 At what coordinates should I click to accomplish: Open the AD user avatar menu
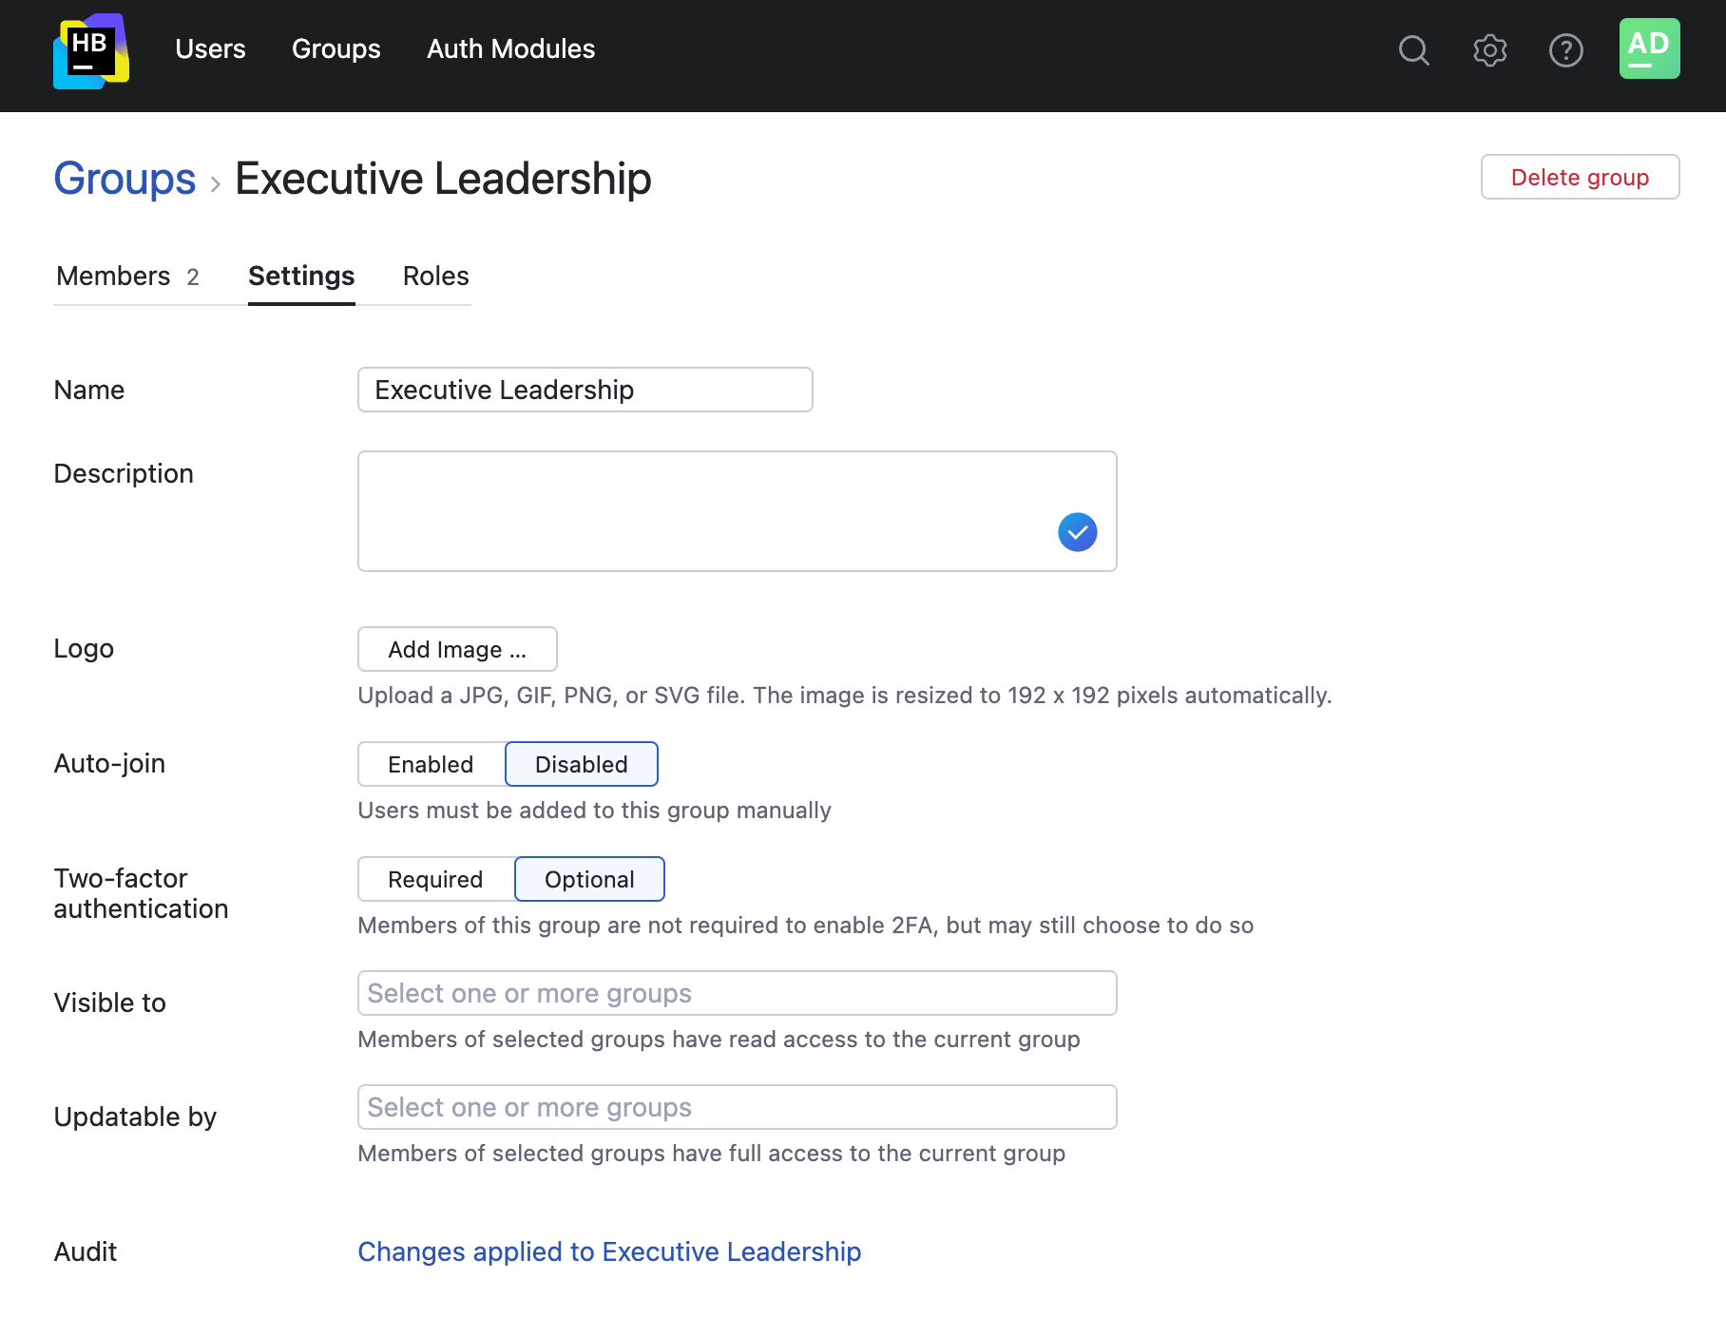[1649, 49]
